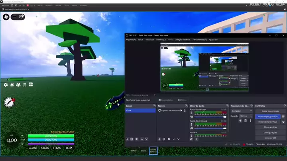Viewport: 287px width, 161px height.
Task: Open the Arquivo menu in OBS
Action: coord(130,40)
